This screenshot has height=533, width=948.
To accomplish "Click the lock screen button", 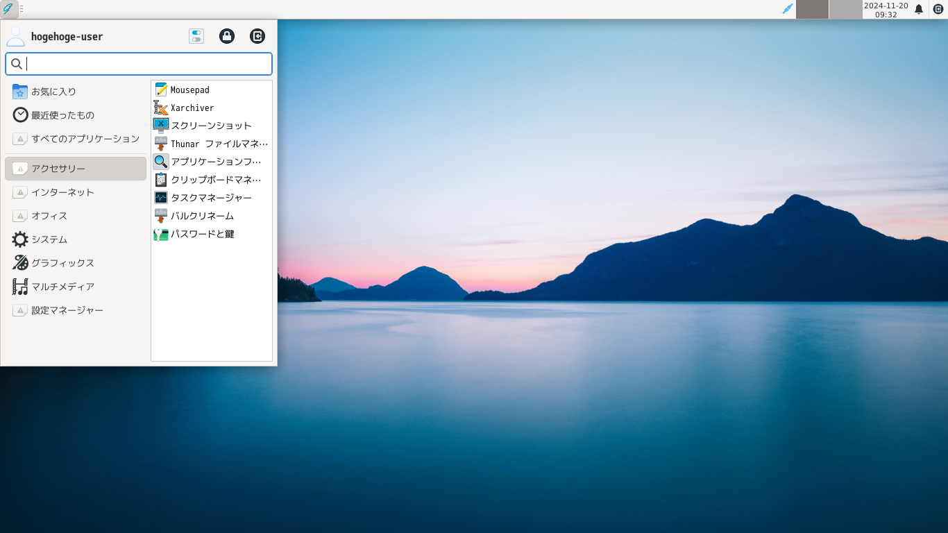I will 227,36.
